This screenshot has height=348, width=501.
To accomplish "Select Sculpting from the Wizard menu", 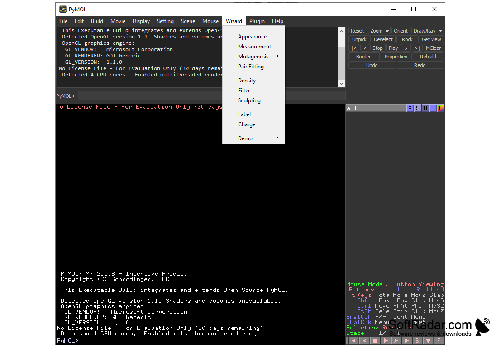I will 253,100.
